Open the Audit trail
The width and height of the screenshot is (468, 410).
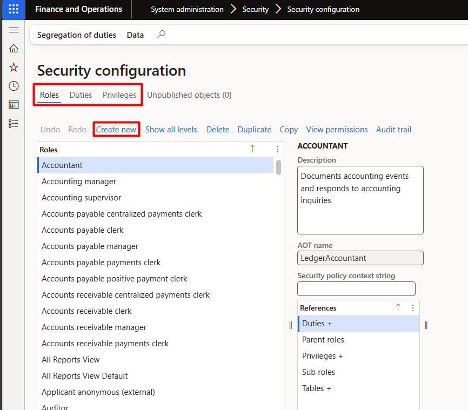(393, 130)
